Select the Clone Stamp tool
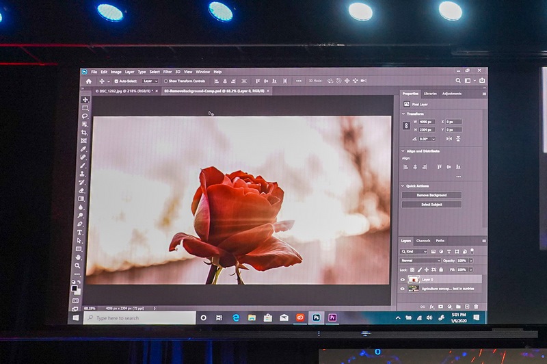547x364 pixels. coord(82,174)
